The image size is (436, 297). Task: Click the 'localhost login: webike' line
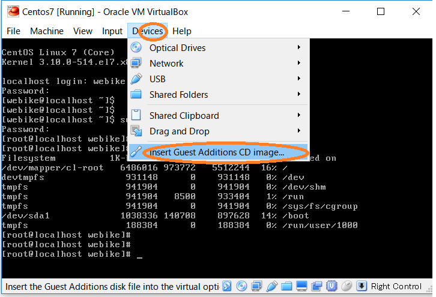point(64,81)
